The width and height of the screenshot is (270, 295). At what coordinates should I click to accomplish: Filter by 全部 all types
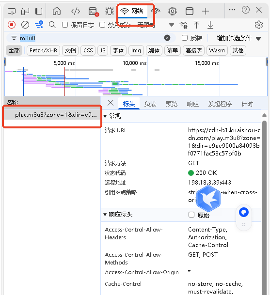click(x=14, y=50)
